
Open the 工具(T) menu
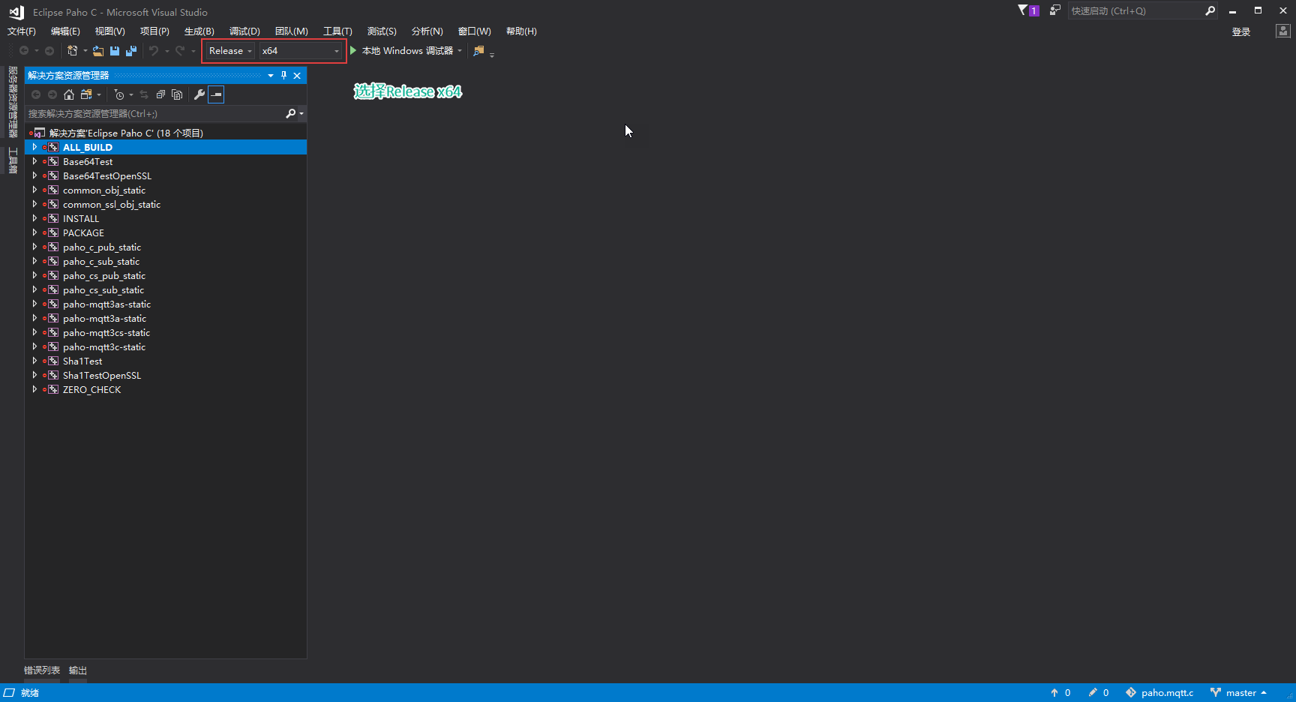[x=337, y=31]
